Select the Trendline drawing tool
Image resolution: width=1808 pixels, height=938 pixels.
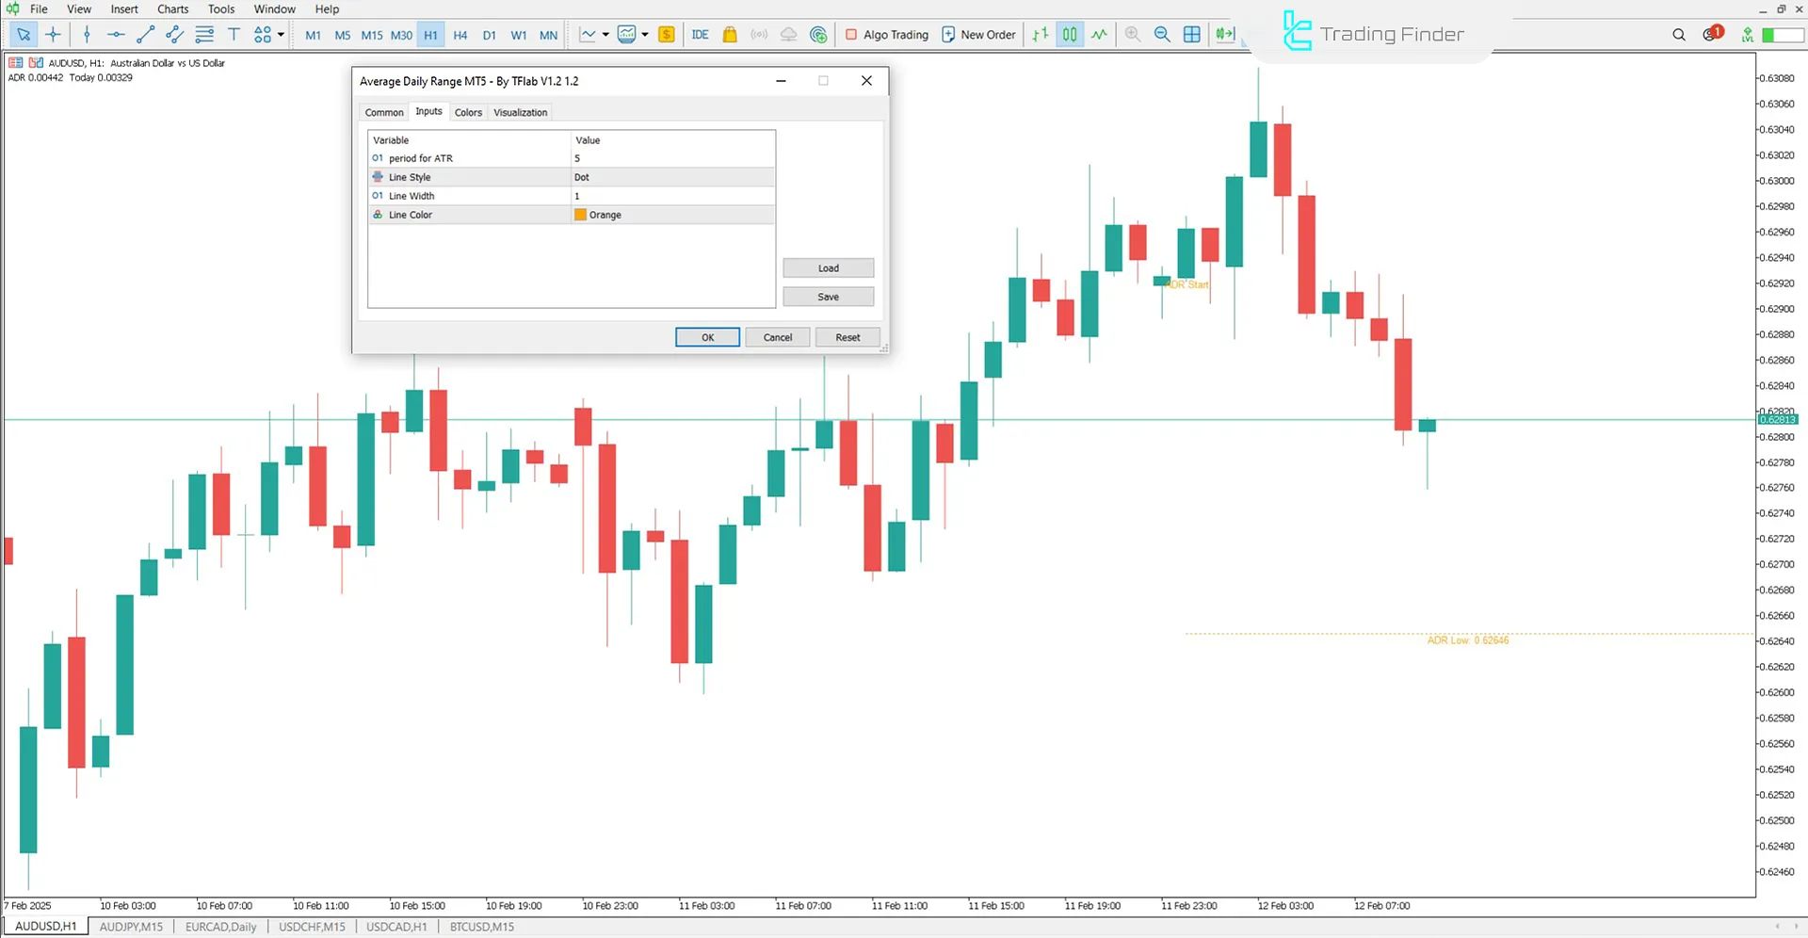point(145,34)
